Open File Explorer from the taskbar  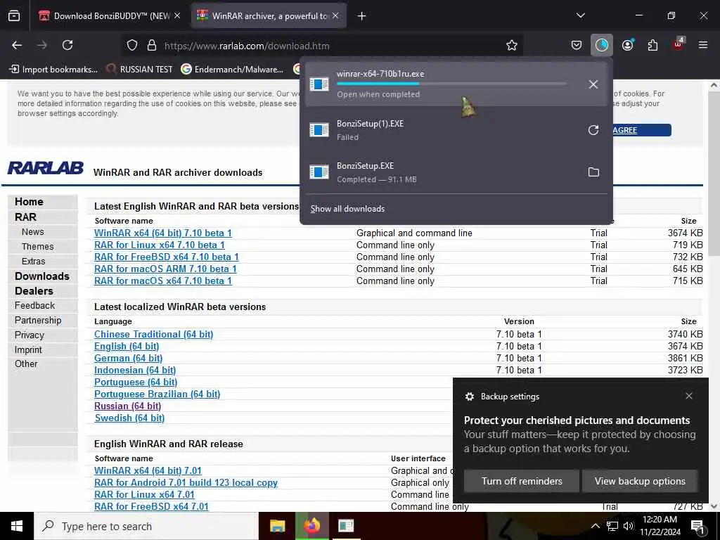tap(277, 526)
